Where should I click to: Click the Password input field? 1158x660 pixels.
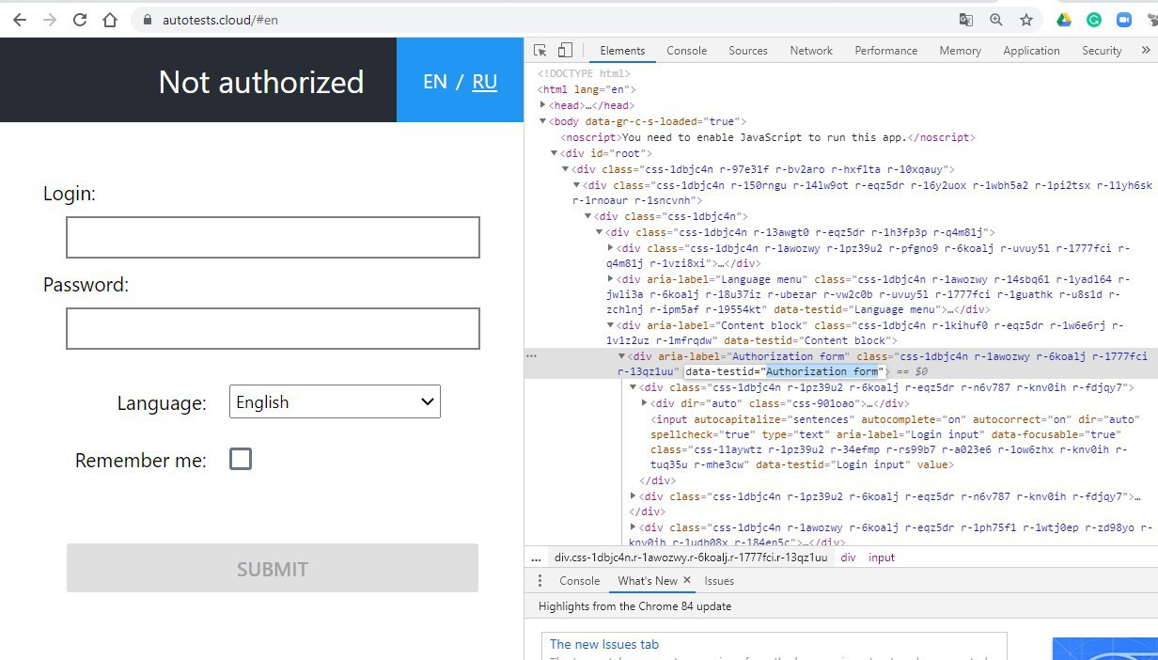coord(273,328)
